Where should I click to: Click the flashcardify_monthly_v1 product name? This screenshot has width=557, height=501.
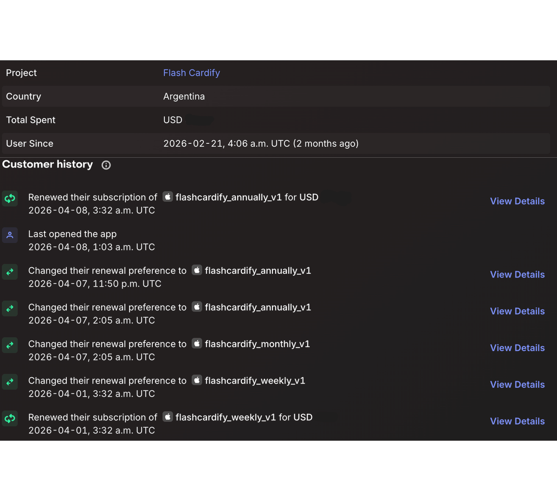tap(257, 344)
